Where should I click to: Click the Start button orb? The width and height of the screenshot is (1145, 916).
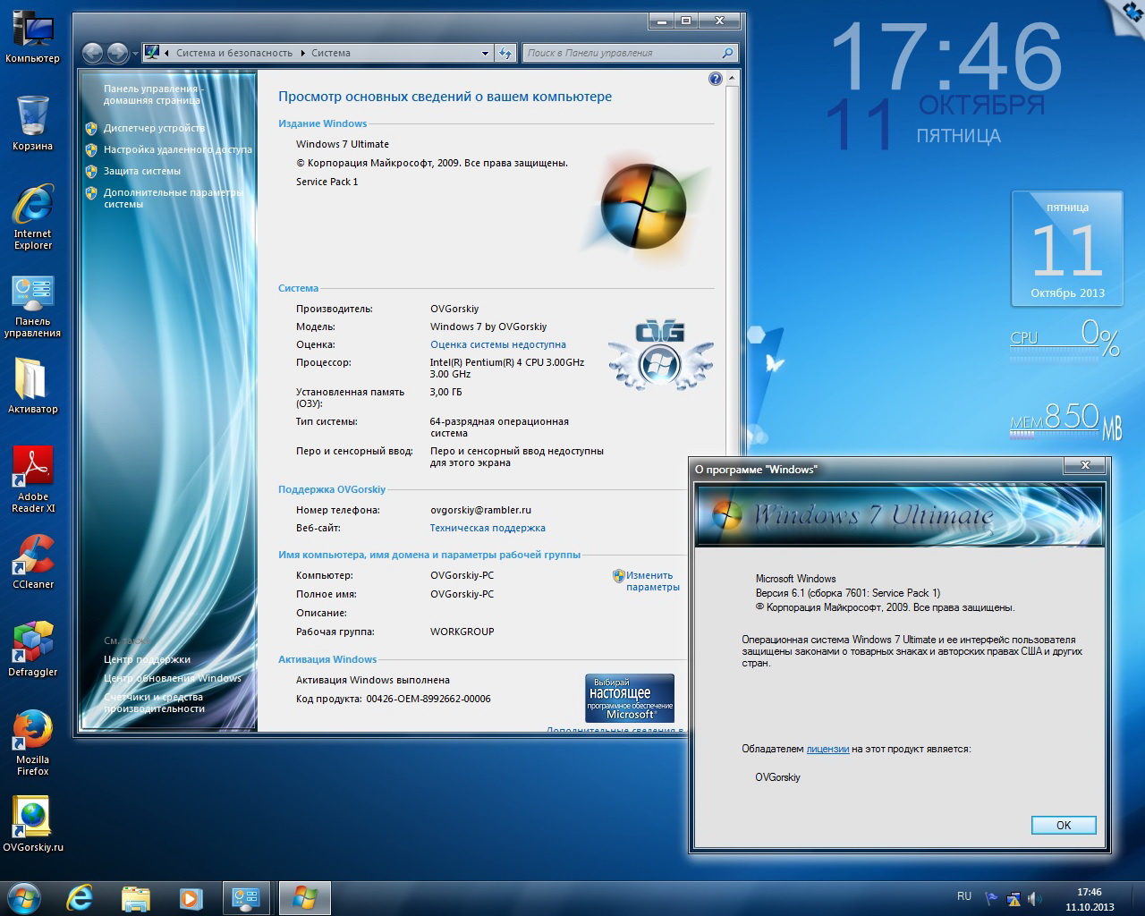pyautogui.click(x=24, y=897)
